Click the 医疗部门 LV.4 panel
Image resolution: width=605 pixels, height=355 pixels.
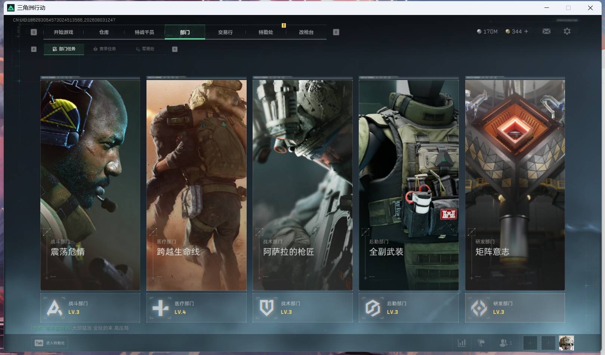click(197, 308)
